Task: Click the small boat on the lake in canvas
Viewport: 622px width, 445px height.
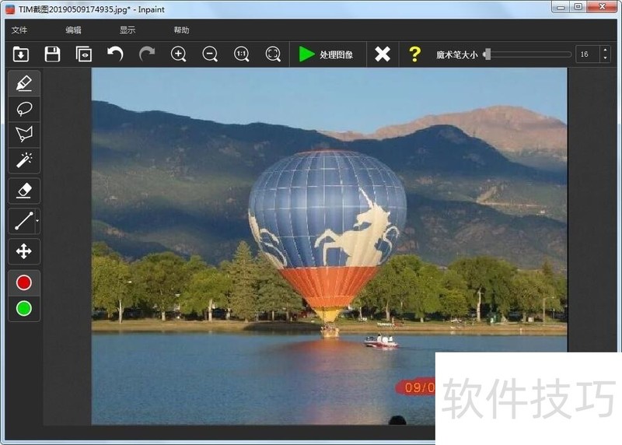Action: tap(381, 342)
